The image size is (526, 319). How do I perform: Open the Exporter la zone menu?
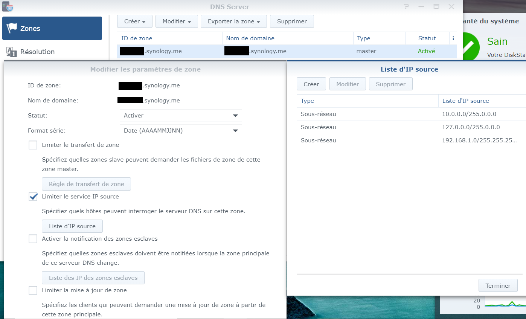[x=234, y=21]
